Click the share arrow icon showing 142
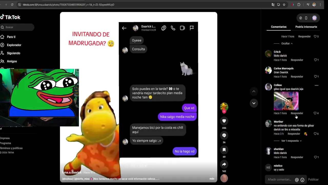The width and height of the screenshot is (328, 185). tap(224, 164)
